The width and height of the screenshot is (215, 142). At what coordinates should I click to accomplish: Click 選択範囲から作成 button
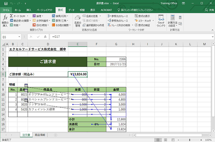[x=93, y=25]
